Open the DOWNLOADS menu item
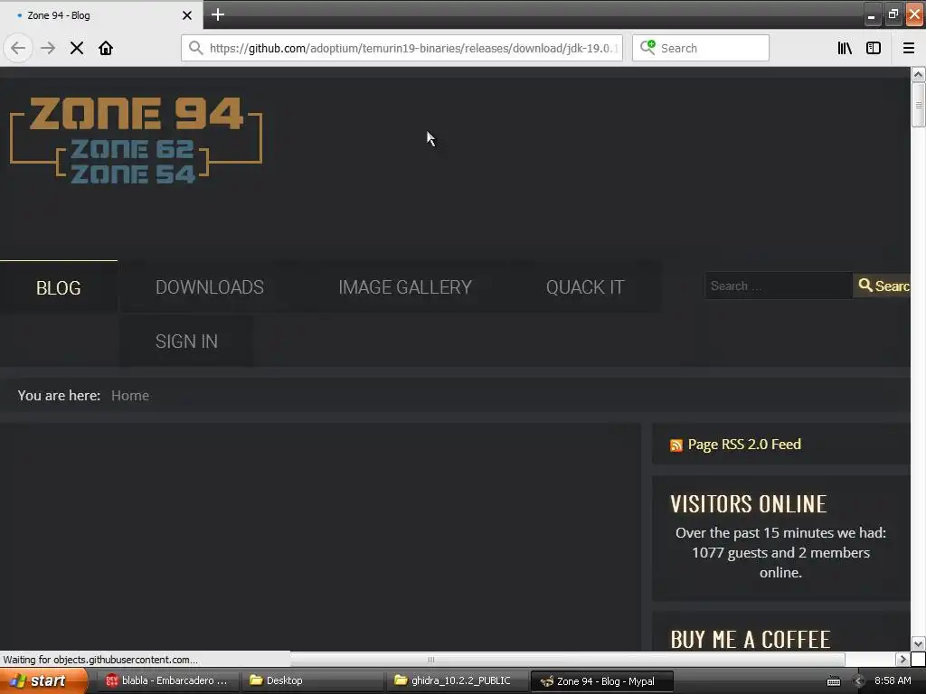 click(210, 286)
